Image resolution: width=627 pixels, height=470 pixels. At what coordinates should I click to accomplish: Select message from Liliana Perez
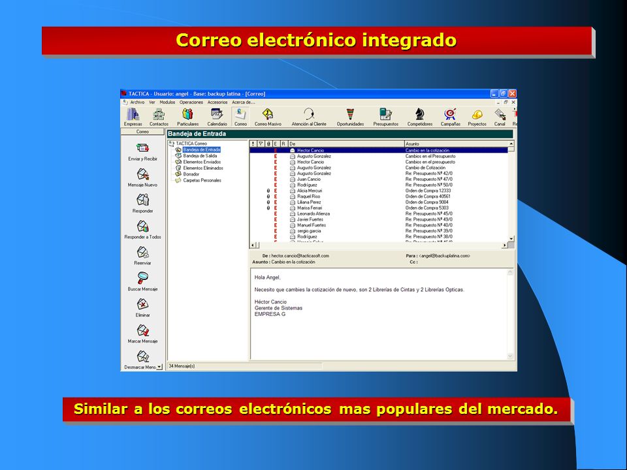(379, 202)
